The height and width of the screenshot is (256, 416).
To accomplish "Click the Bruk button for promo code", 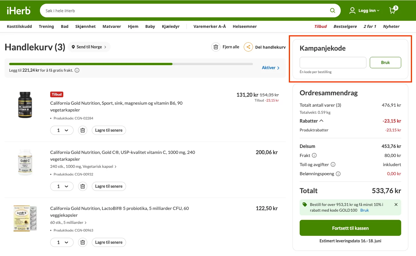I will tap(385, 63).
